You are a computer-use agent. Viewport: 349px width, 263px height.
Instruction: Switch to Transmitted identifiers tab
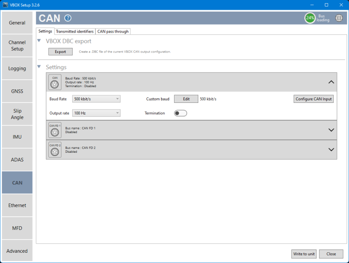pyautogui.click(x=75, y=31)
